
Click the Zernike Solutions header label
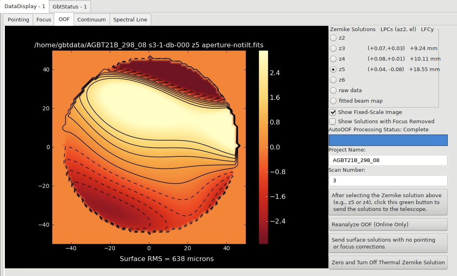[353, 29]
